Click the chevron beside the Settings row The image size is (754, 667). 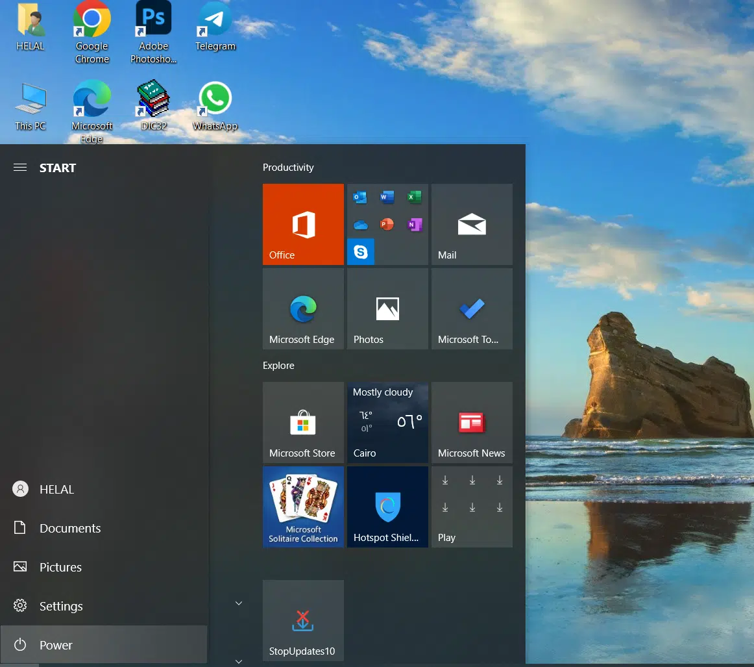click(239, 603)
